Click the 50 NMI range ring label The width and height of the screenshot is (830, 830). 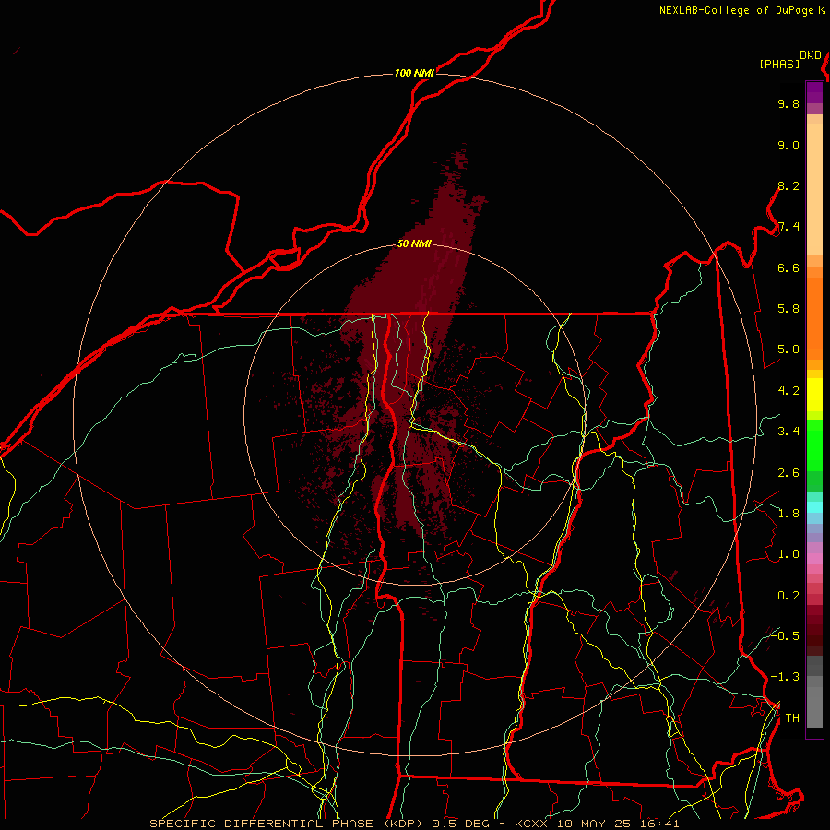click(414, 243)
